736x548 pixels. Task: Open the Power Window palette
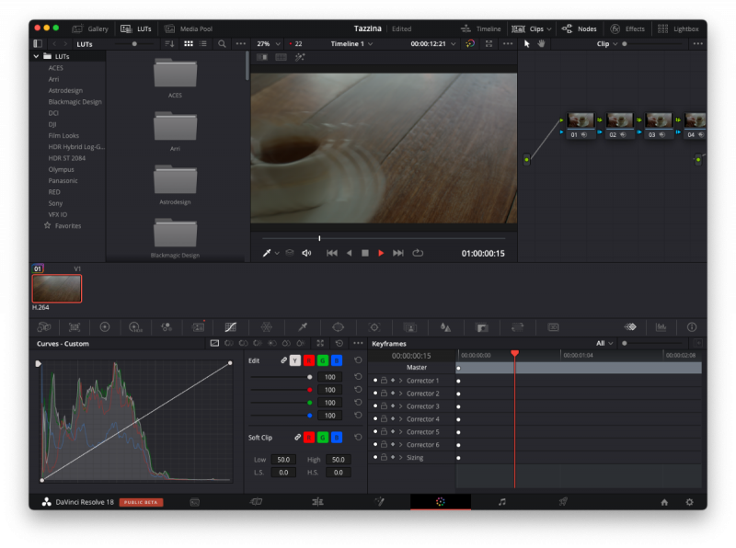tap(338, 326)
